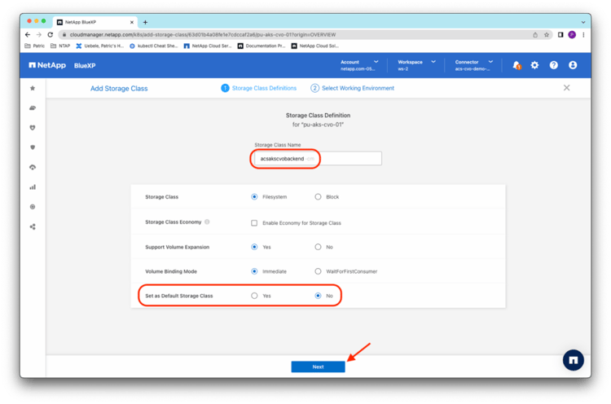
Task: Click the bar chart icon in sidebar
Action: [x=33, y=187]
